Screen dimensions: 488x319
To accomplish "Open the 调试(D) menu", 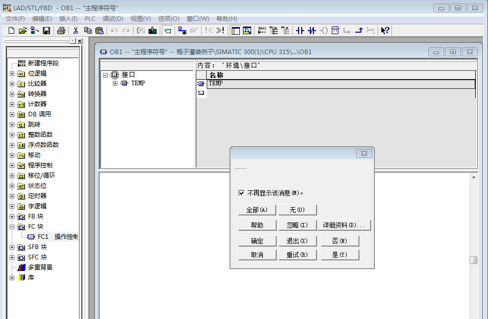I will (x=113, y=19).
